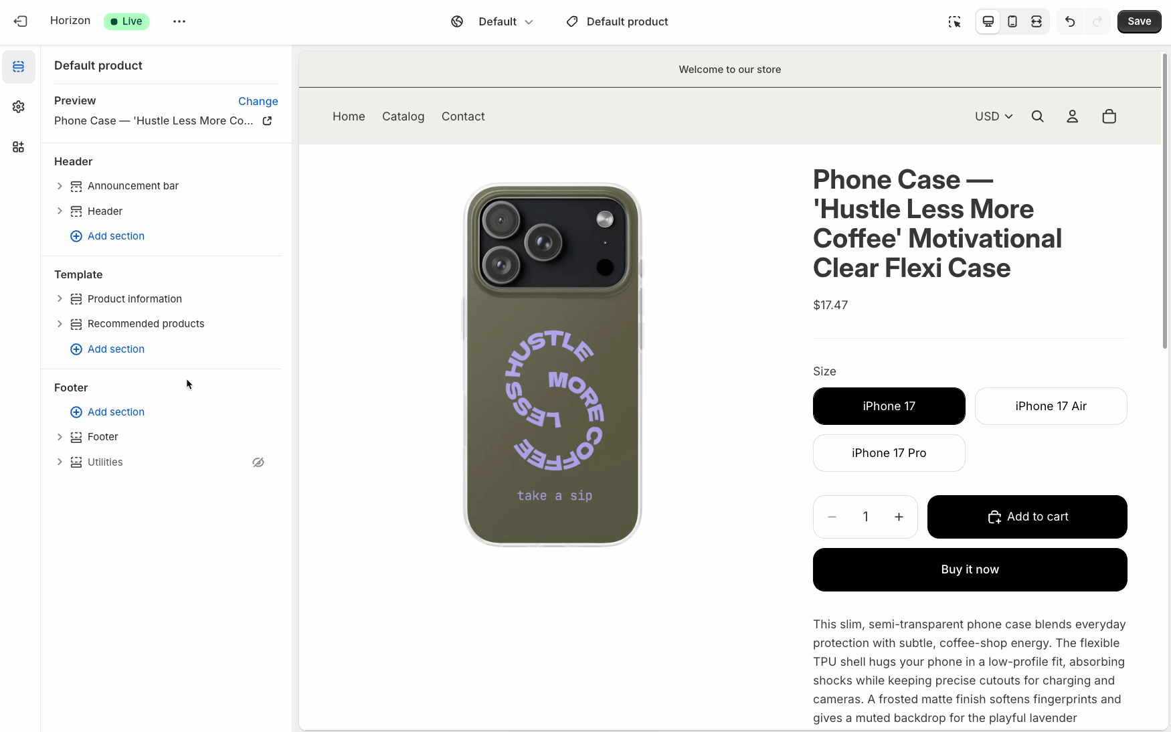
Task: Open search in the store preview
Action: tap(1038, 116)
